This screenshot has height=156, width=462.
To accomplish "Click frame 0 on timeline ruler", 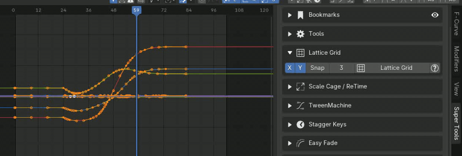I will tap(13, 10).
